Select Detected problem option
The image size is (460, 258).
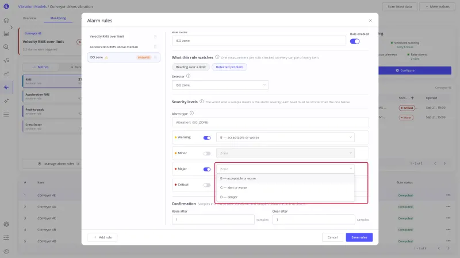pyautogui.click(x=229, y=67)
